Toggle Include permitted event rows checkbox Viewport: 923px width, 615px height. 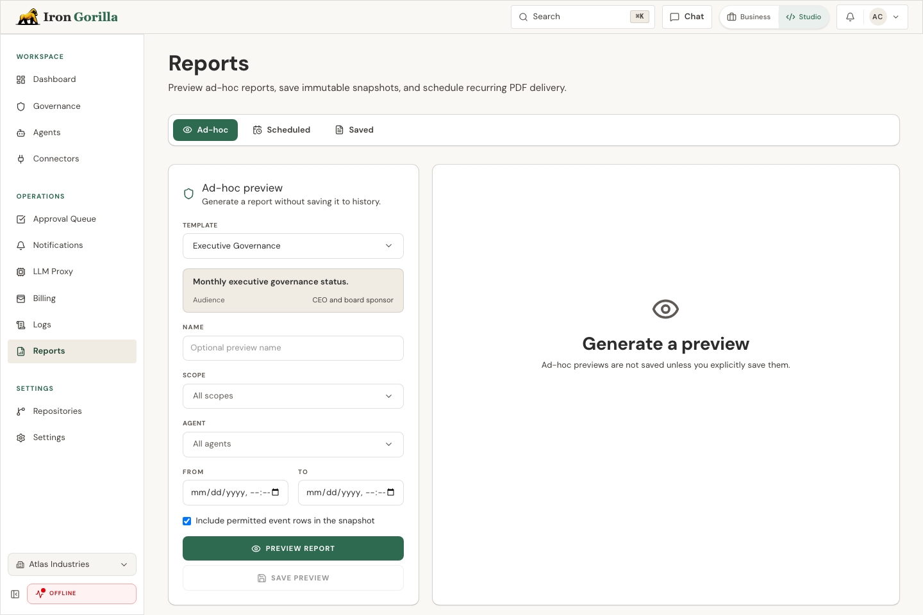coord(187,521)
